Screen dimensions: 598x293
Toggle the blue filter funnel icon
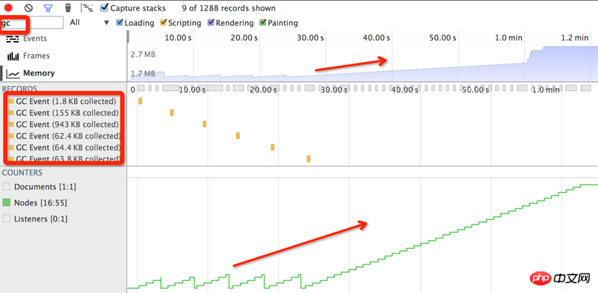[48, 7]
